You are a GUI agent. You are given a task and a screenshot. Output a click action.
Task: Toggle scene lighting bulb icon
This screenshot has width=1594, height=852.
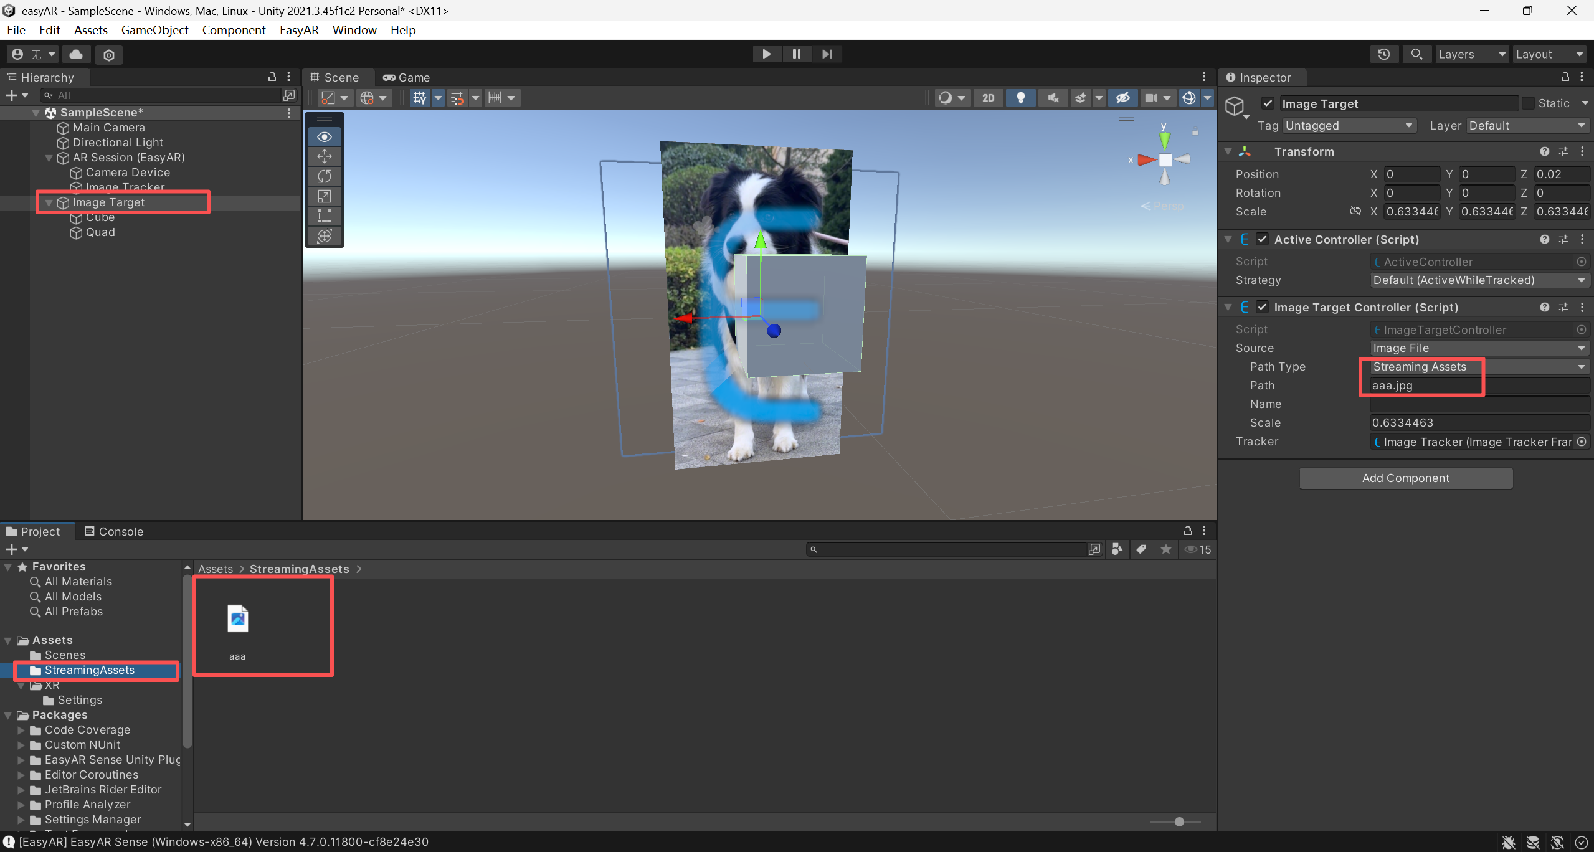pos(1020,98)
